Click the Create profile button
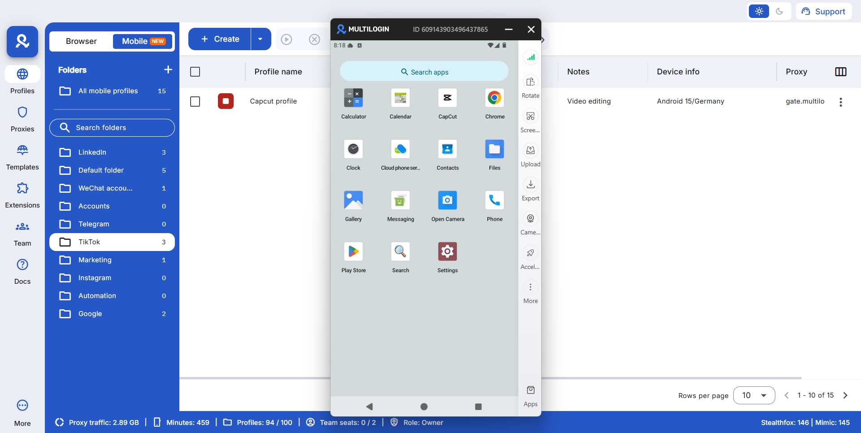This screenshot has width=861, height=433. tap(220, 39)
